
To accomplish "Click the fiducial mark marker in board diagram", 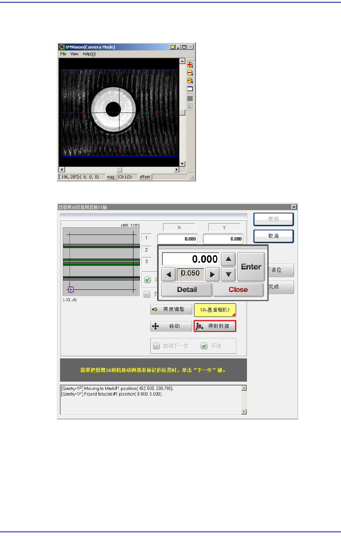I will click(x=70, y=289).
